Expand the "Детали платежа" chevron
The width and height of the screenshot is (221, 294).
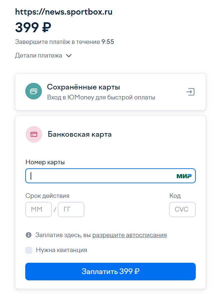point(69,56)
